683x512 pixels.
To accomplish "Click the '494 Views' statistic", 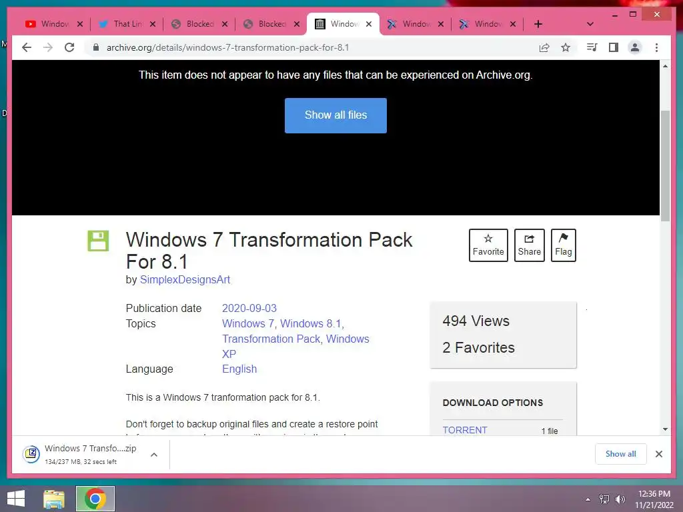I will 476,321.
